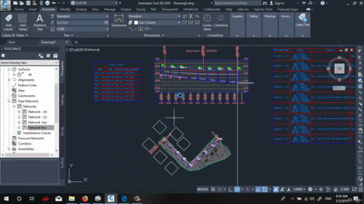Click the WCS coordinate system button
The width and height of the screenshot is (364, 204).
point(339,88)
